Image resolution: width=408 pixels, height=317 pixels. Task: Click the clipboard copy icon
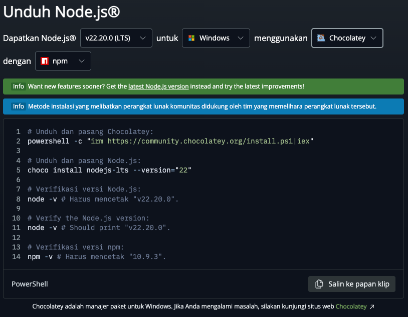coord(319,284)
